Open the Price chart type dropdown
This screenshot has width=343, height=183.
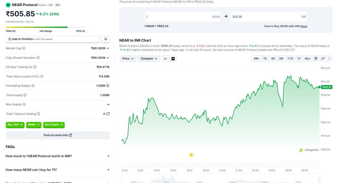coord(128,58)
